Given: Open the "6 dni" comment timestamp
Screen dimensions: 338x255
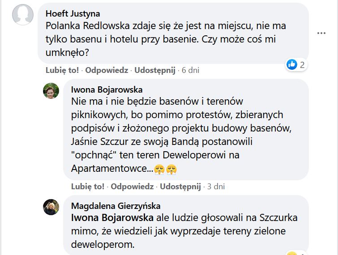Looking at the screenshot, I should [190, 70].
